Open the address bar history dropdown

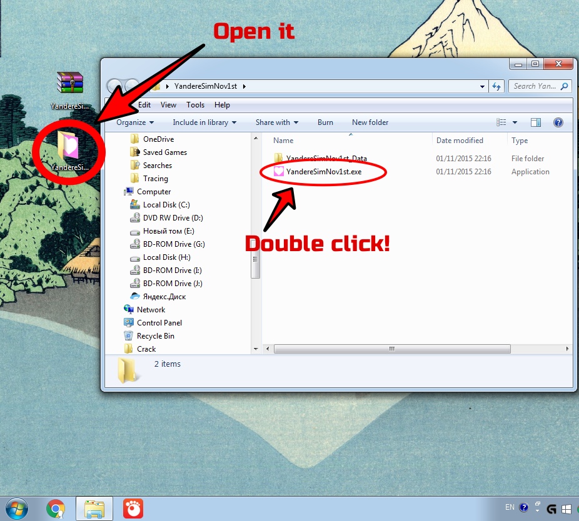[482, 86]
